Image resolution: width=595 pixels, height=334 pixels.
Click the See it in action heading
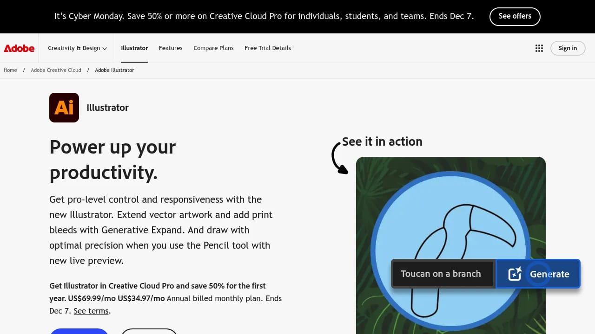382,141
